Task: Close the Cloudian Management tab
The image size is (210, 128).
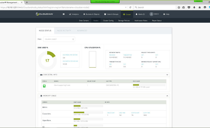Action: click(22, 2)
